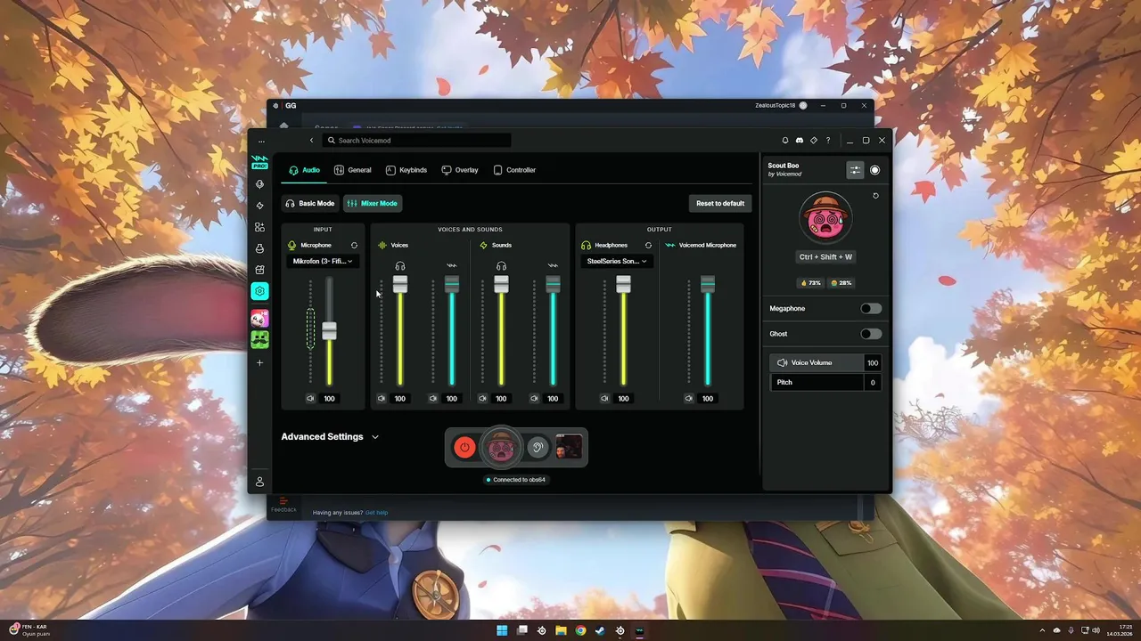
Task: Open Scout Boo voice settings sliders icon
Action: click(x=855, y=170)
